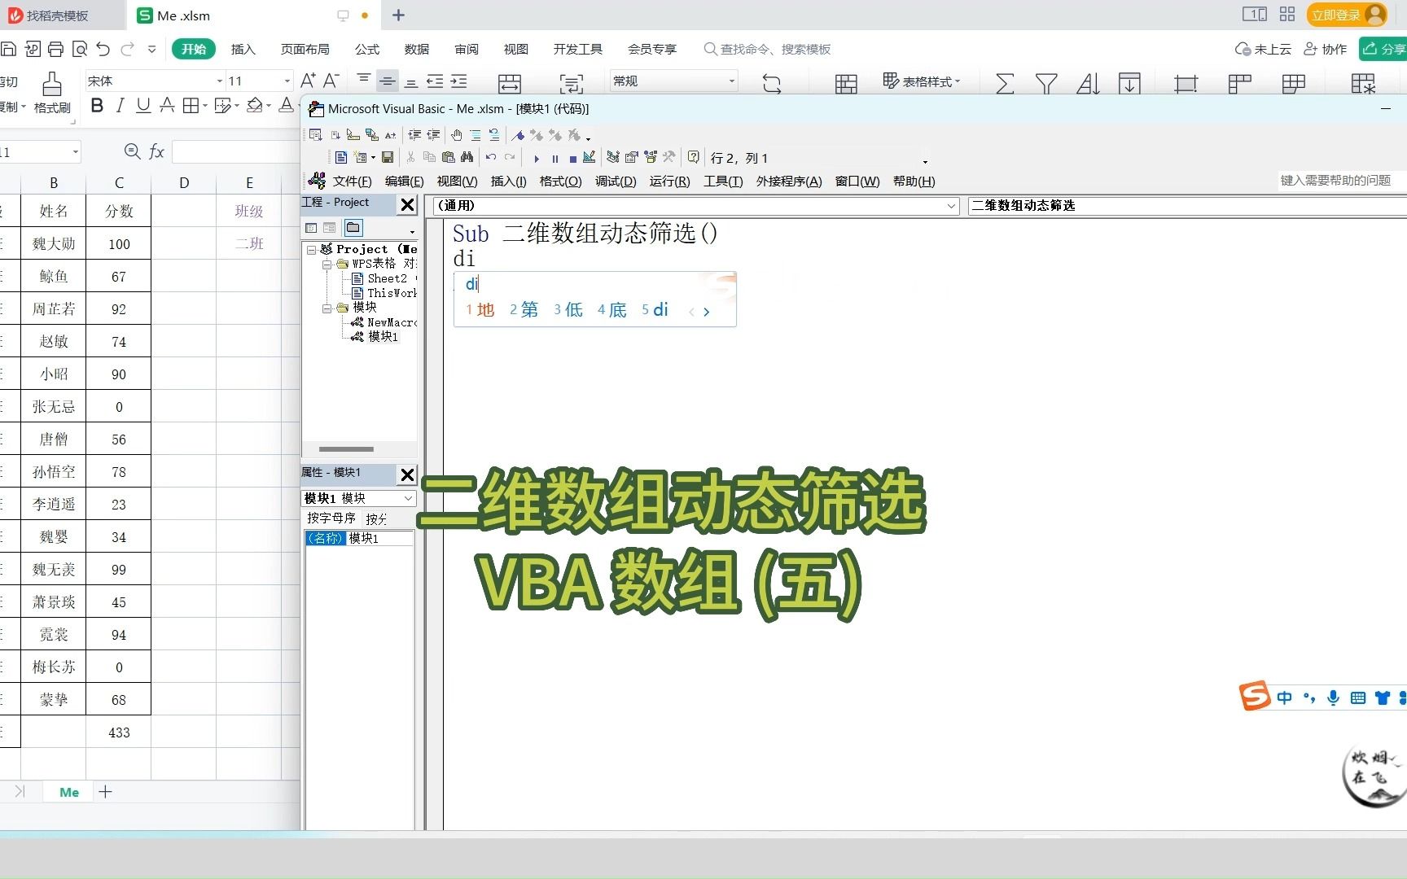Image resolution: width=1407 pixels, height=879 pixels.
Task: Open the Filter funnel icon
Action: click(x=1045, y=82)
